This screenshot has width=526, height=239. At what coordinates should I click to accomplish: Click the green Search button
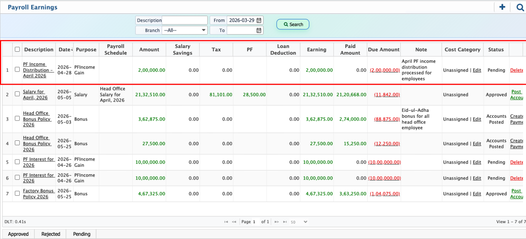pos(293,25)
